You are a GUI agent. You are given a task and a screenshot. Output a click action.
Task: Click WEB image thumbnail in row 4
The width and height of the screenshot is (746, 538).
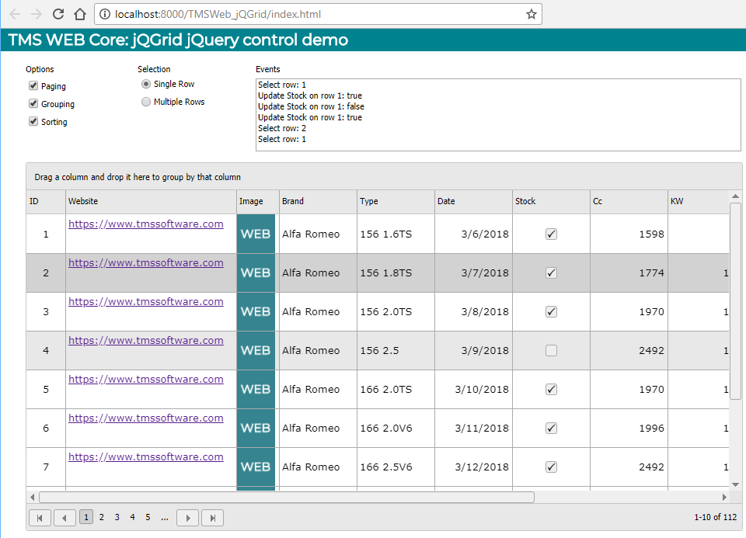pyautogui.click(x=256, y=350)
